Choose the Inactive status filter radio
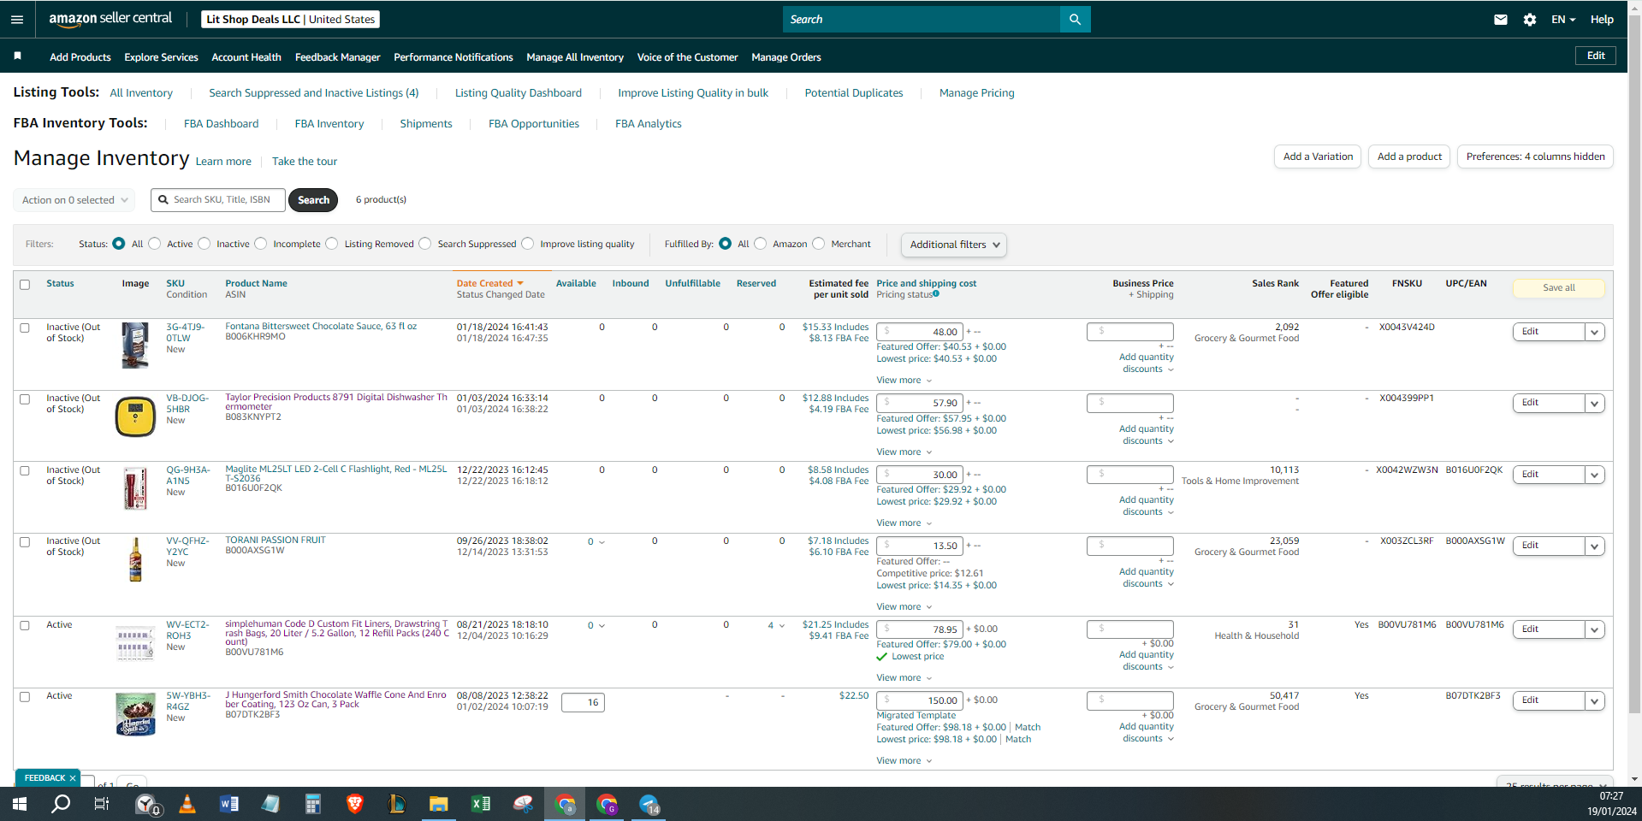This screenshot has height=821, width=1642. [x=205, y=244]
